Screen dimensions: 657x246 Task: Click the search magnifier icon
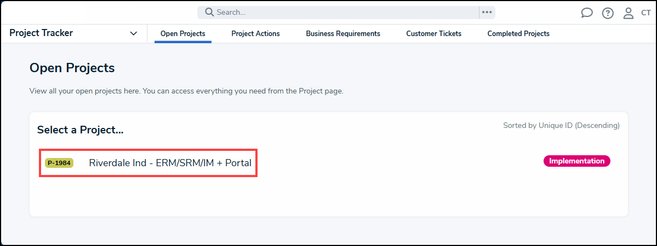tap(209, 12)
